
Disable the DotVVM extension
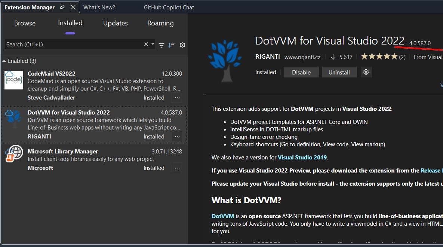(301, 72)
